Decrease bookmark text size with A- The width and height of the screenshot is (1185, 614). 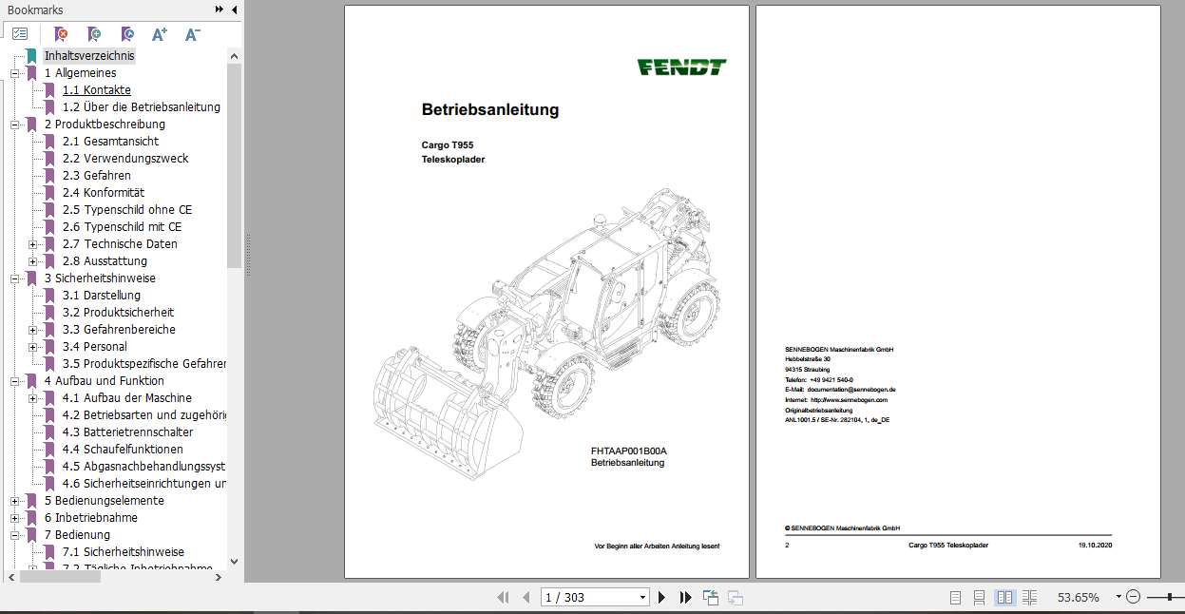pos(192,34)
